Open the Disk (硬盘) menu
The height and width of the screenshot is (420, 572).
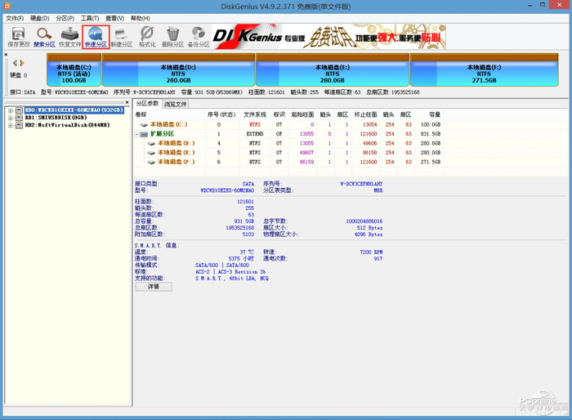[40, 18]
